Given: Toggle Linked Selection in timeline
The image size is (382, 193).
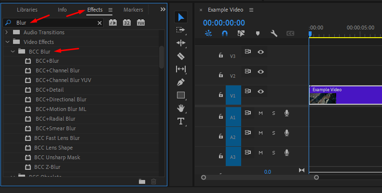Looking at the screenshot, I should click(241, 33).
